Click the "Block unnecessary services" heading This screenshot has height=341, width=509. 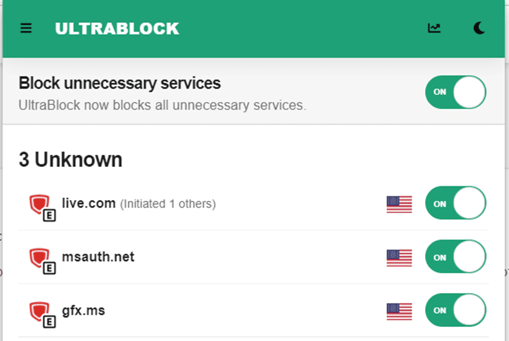point(120,83)
